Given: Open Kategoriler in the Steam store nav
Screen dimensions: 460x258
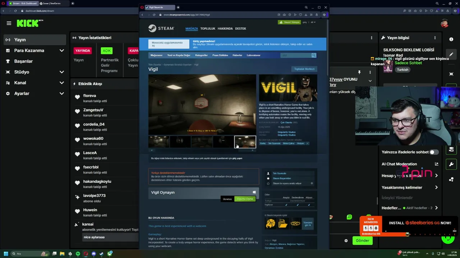Looking at the screenshot, I should coord(201,55).
